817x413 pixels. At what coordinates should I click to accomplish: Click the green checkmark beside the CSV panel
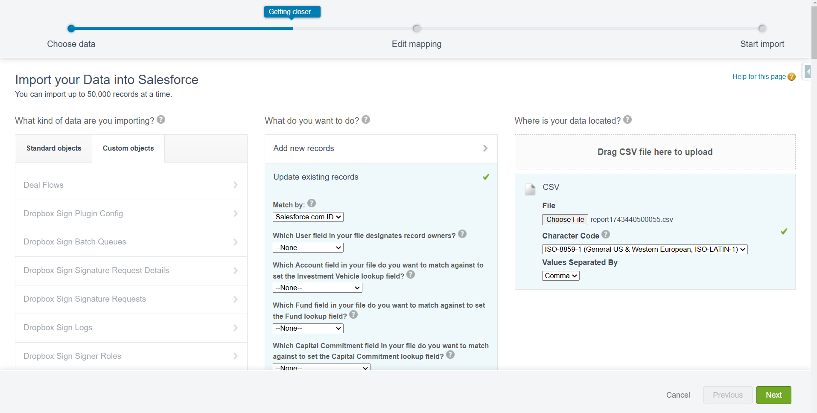tap(784, 231)
